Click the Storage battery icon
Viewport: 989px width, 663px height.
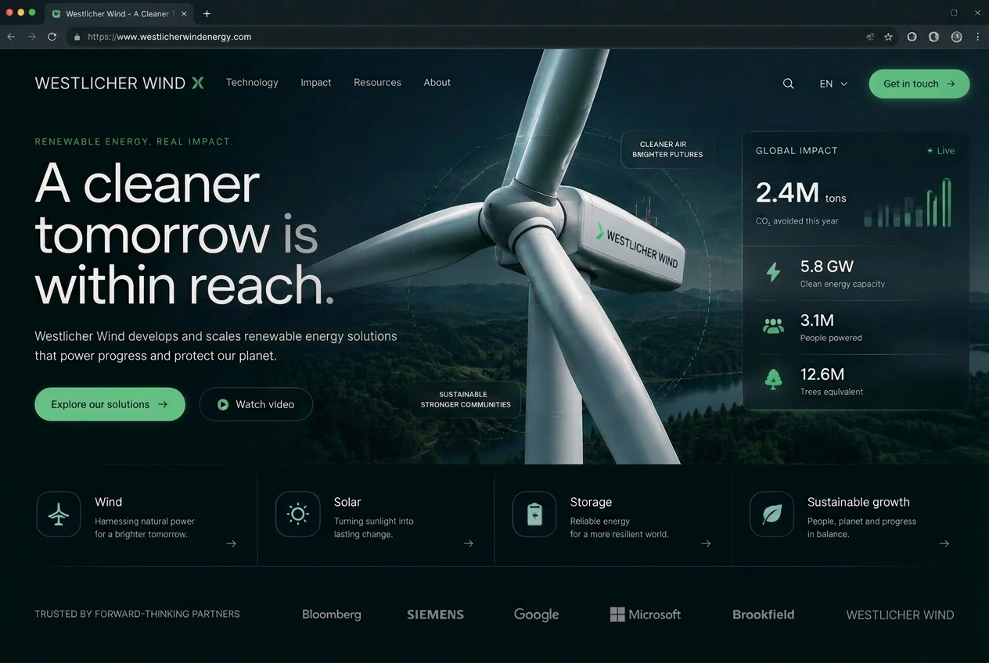[x=534, y=514]
